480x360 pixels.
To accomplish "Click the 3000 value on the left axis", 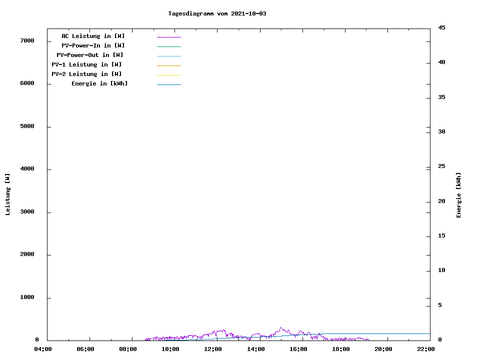I will click(x=26, y=212).
